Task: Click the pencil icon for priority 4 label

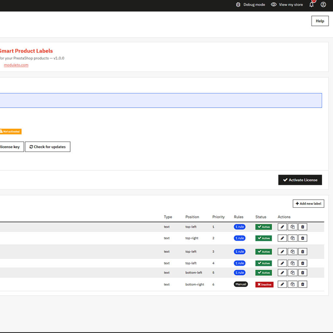Action: [282, 263]
